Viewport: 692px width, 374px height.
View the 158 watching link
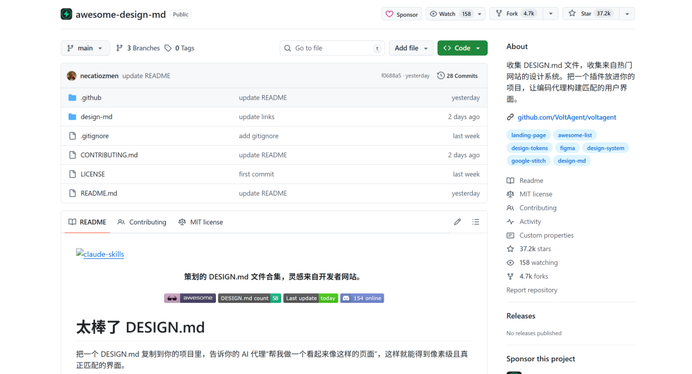point(532,263)
